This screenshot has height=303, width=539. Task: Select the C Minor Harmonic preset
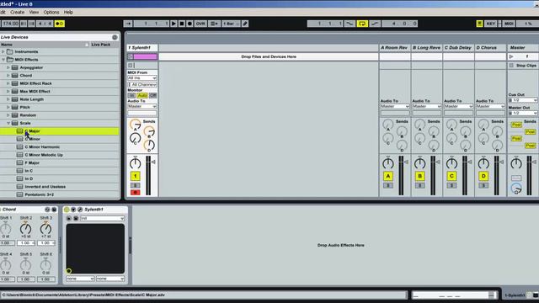59,146
